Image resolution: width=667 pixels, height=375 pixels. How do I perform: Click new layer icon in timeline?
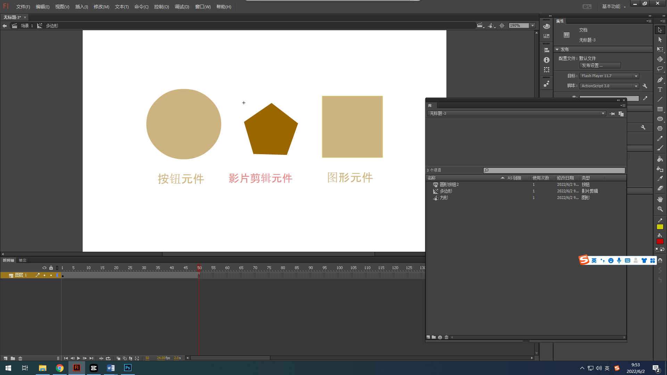pos(5,358)
